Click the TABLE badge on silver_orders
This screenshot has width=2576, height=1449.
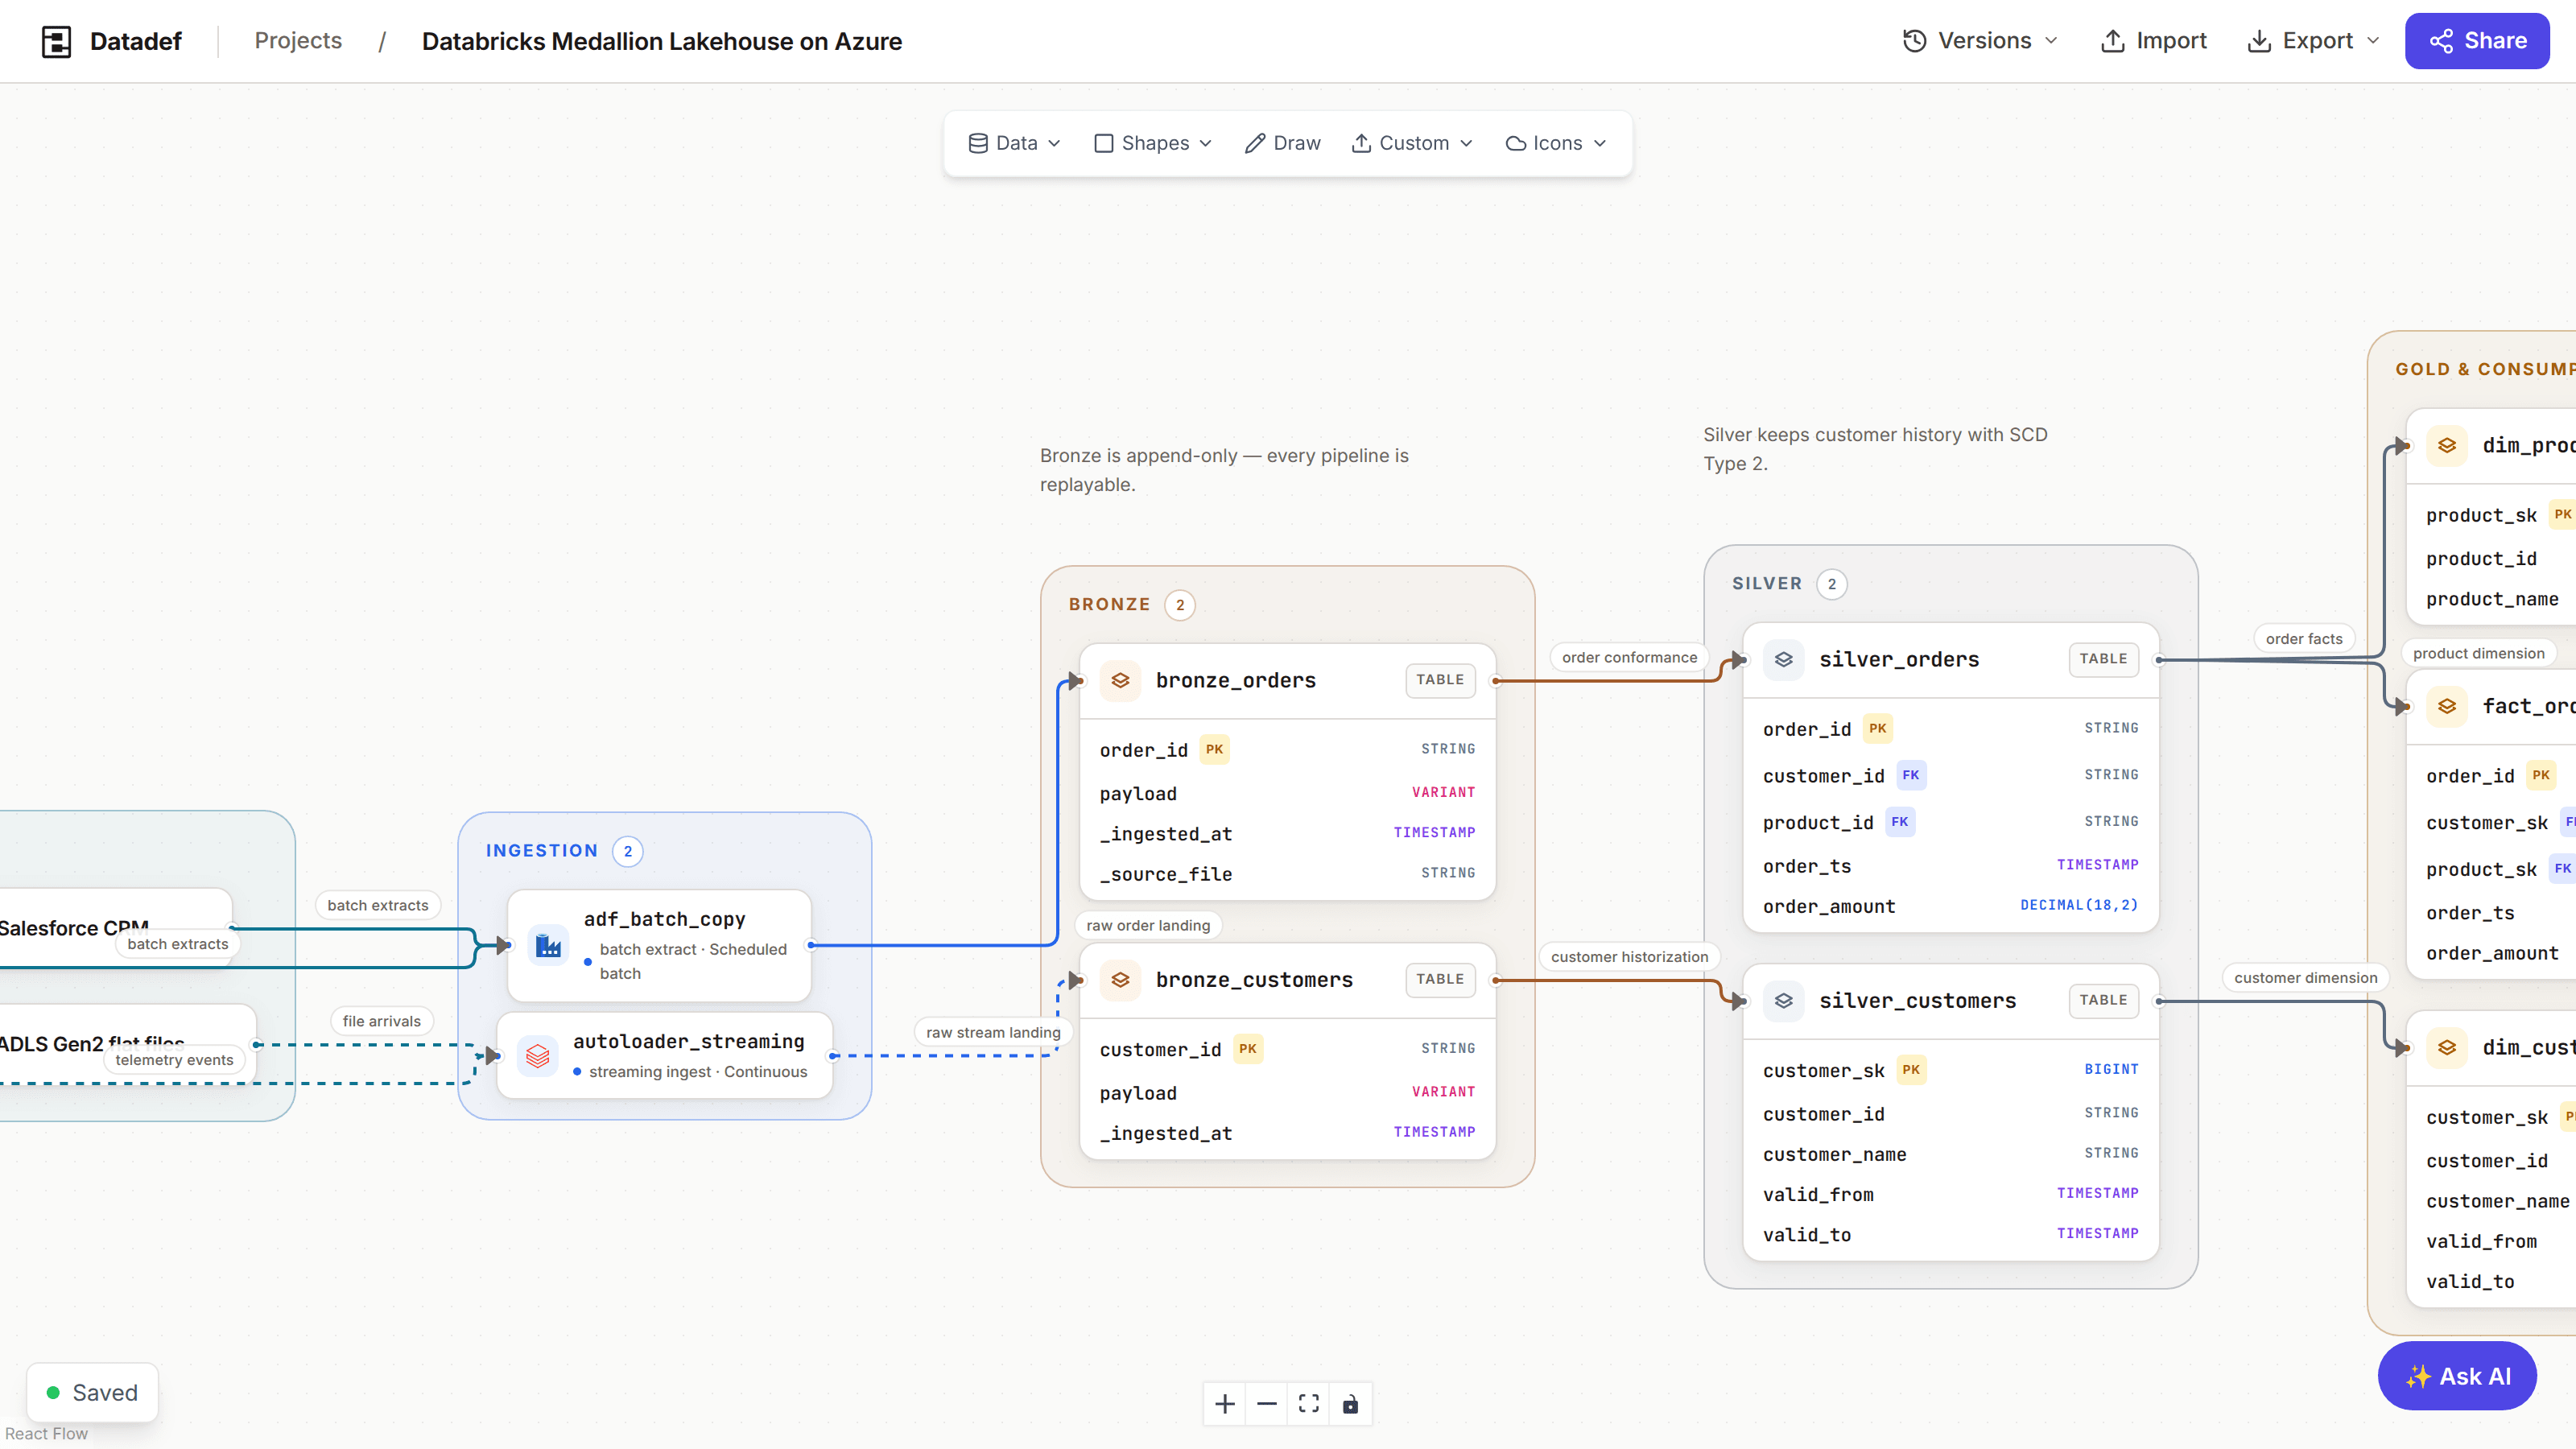click(x=2103, y=659)
